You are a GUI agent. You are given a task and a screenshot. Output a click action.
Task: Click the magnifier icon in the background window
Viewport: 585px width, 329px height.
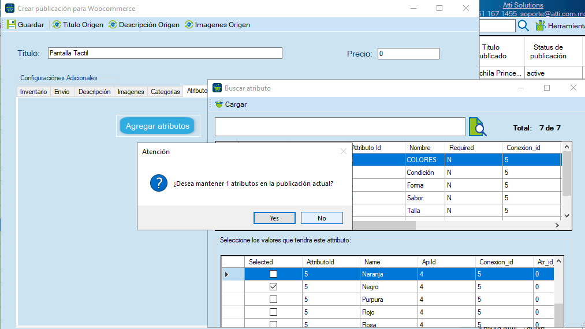click(x=523, y=25)
